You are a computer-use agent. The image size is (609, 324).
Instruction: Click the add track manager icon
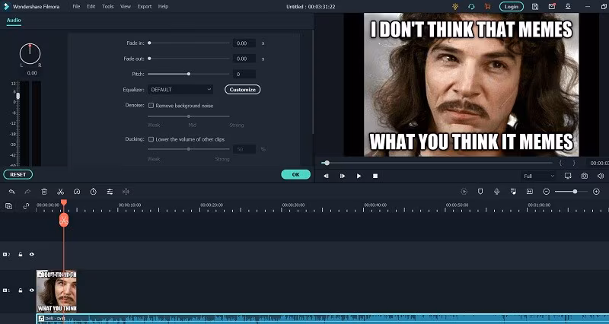pos(9,206)
